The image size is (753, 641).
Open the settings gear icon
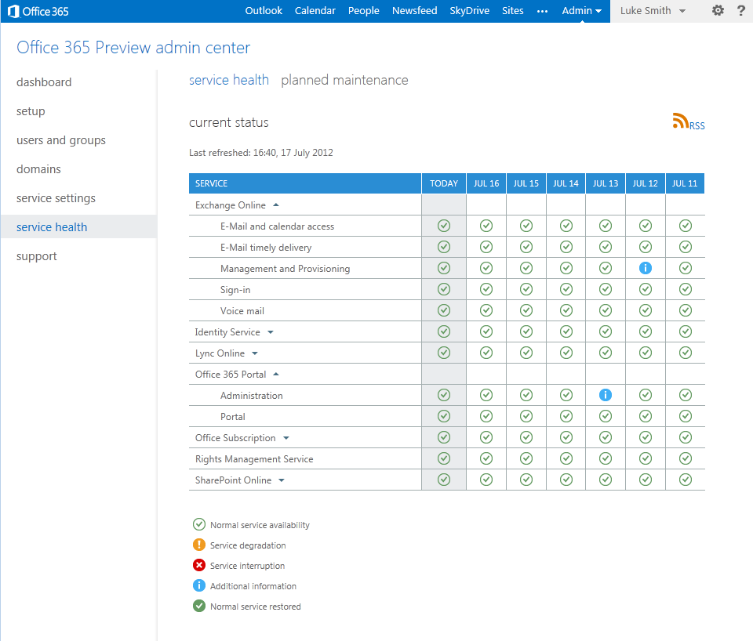pyautogui.click(x=718, y=11)
